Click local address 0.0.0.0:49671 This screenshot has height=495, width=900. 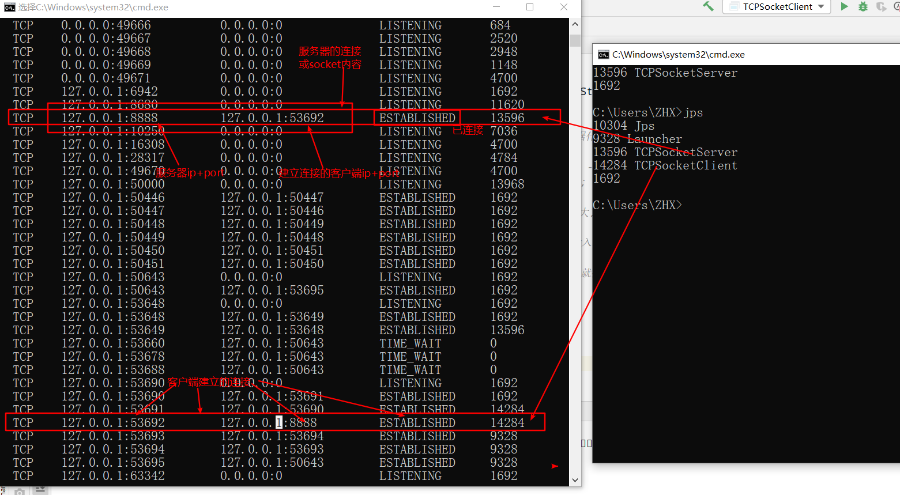[106, 78]
